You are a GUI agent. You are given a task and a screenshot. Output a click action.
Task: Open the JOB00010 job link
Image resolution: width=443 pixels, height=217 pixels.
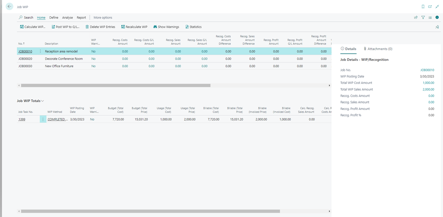[25, 51]
